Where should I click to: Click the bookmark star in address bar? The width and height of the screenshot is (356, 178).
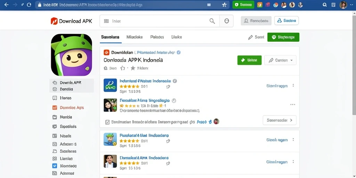coord(224,5)
